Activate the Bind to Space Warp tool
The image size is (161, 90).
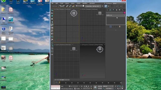click(x=73, y=6)
